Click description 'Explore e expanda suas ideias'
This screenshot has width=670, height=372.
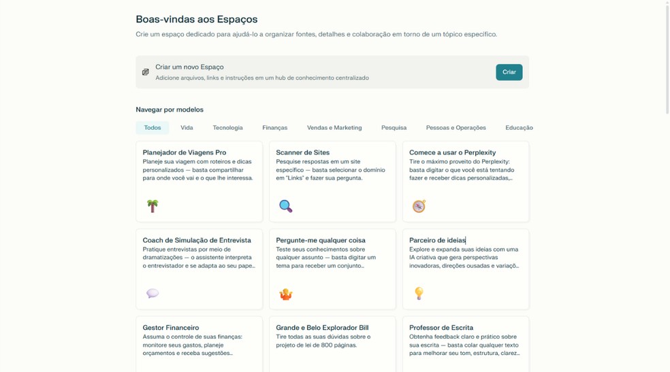pos(464,258)
